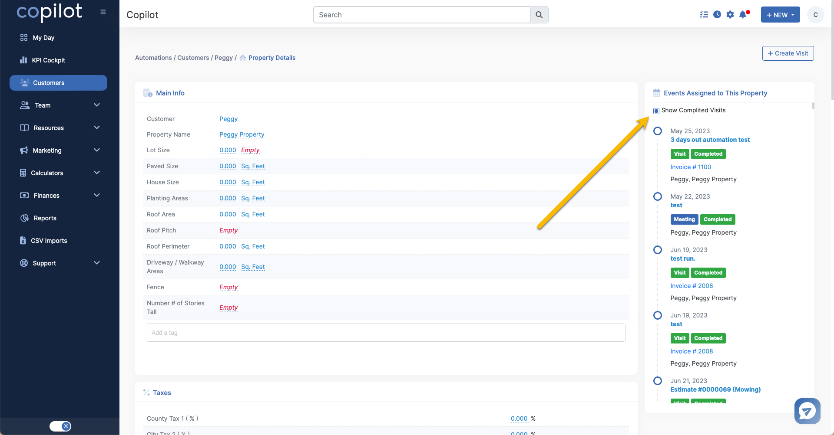The height and width of the screenshot is (435, 834).
Task: Select Customers in the sidebar
Action: point(58,83)
